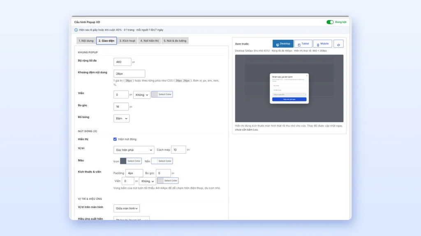
Task: Pick the close button border color
Action: coord(168,181)
